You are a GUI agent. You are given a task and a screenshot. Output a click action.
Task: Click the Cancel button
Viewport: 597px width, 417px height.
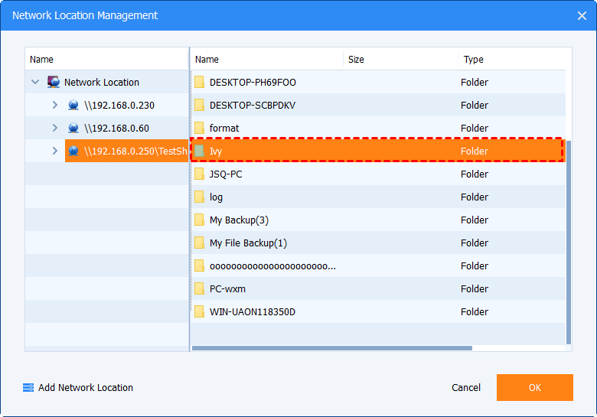coord(466,388)
